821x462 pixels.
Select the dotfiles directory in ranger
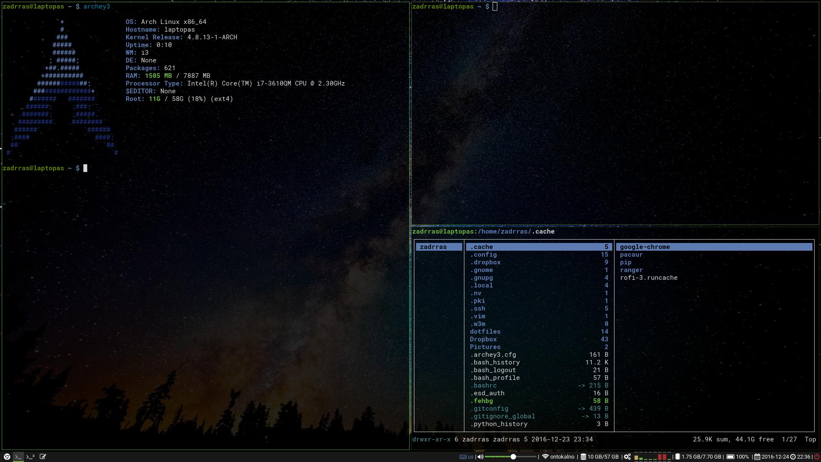(x=539, y=332)
